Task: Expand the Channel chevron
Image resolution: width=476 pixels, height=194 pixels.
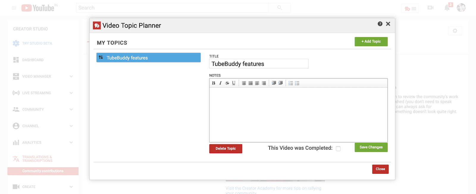Action: click(71, 126)
